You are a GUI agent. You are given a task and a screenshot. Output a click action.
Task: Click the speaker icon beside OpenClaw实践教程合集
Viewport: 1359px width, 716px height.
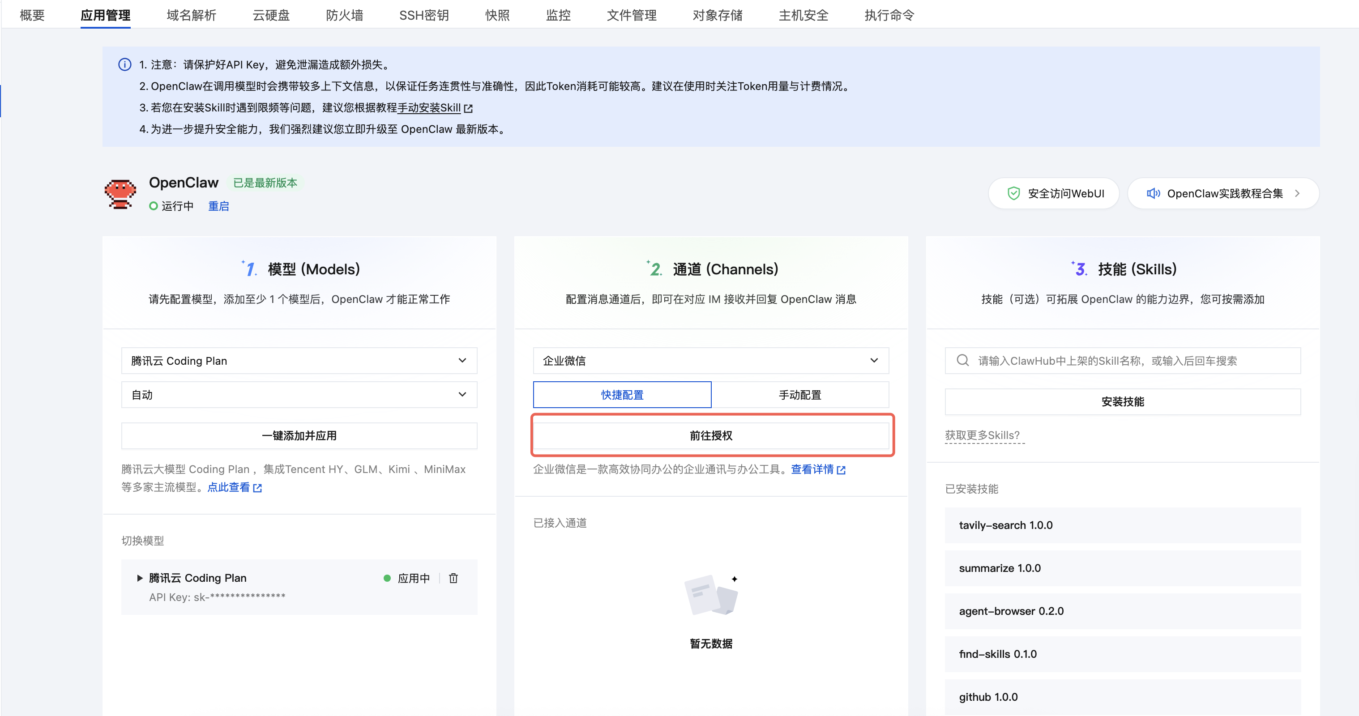coord(1154,193)
